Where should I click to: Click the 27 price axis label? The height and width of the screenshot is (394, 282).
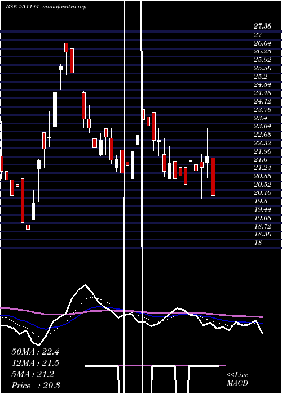tap(258, 35)
